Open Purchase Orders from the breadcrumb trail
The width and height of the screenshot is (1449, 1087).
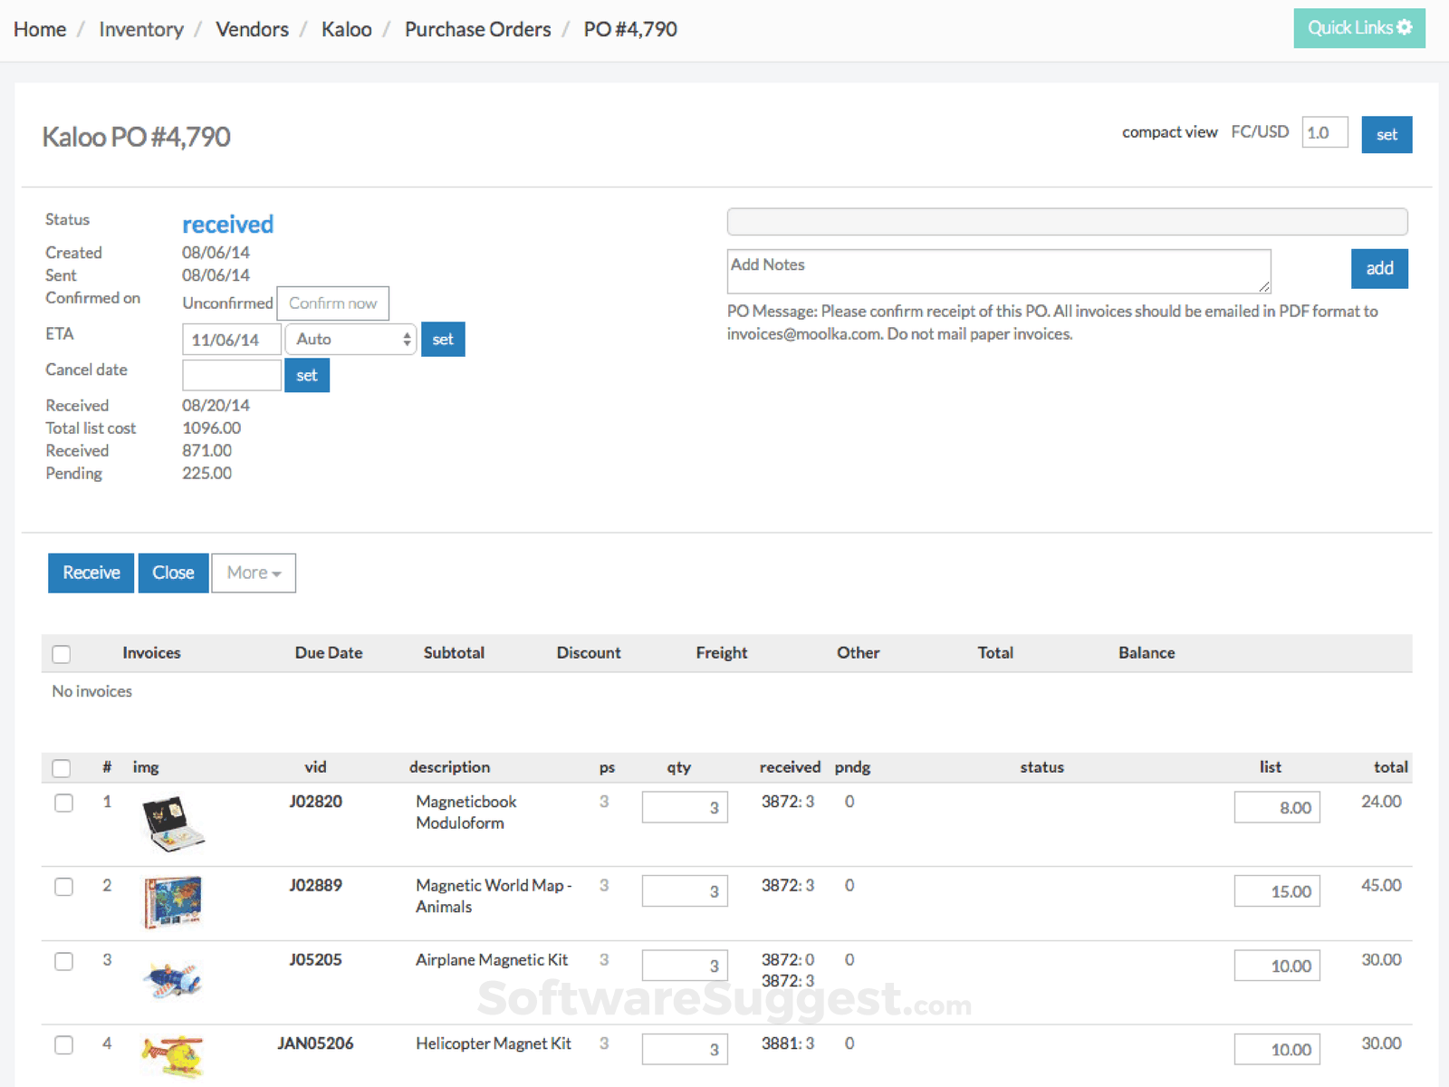coord(477,29)
